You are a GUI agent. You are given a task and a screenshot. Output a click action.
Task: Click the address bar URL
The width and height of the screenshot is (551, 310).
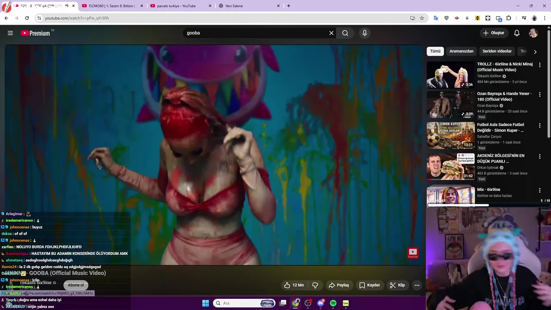[77, 18]
